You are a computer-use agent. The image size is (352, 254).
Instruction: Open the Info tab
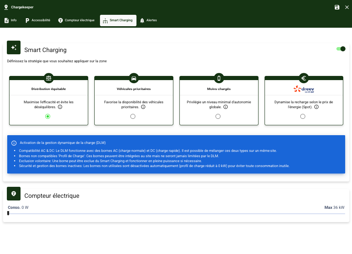pyautogui.click(x=11, y=21)
